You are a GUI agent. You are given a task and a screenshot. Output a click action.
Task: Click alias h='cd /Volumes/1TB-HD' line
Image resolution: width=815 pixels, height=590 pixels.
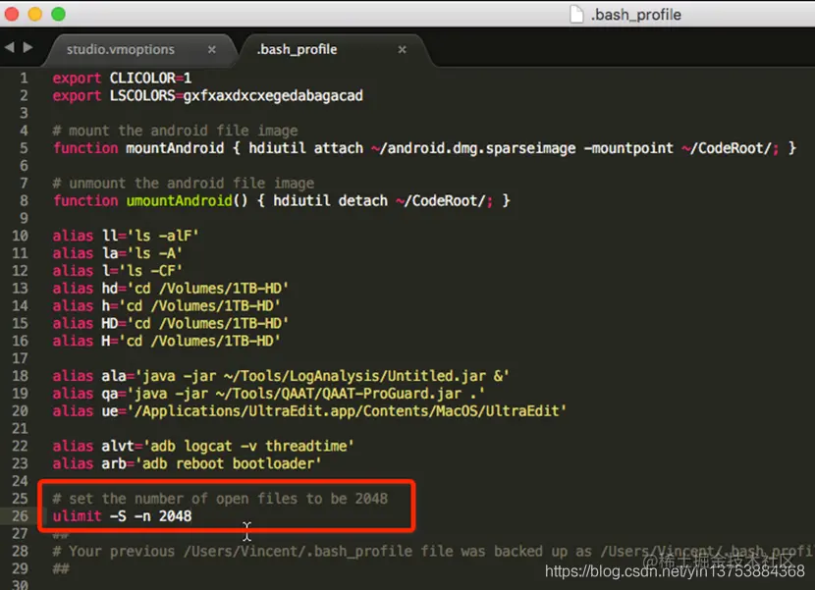(x=166, y=305)
